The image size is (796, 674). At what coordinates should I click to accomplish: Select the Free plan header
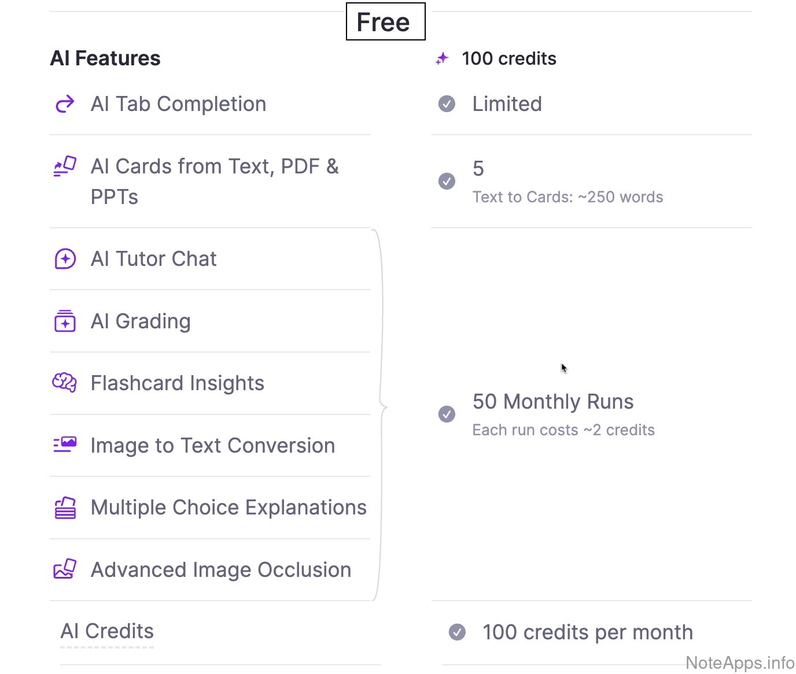coord(385,22)
